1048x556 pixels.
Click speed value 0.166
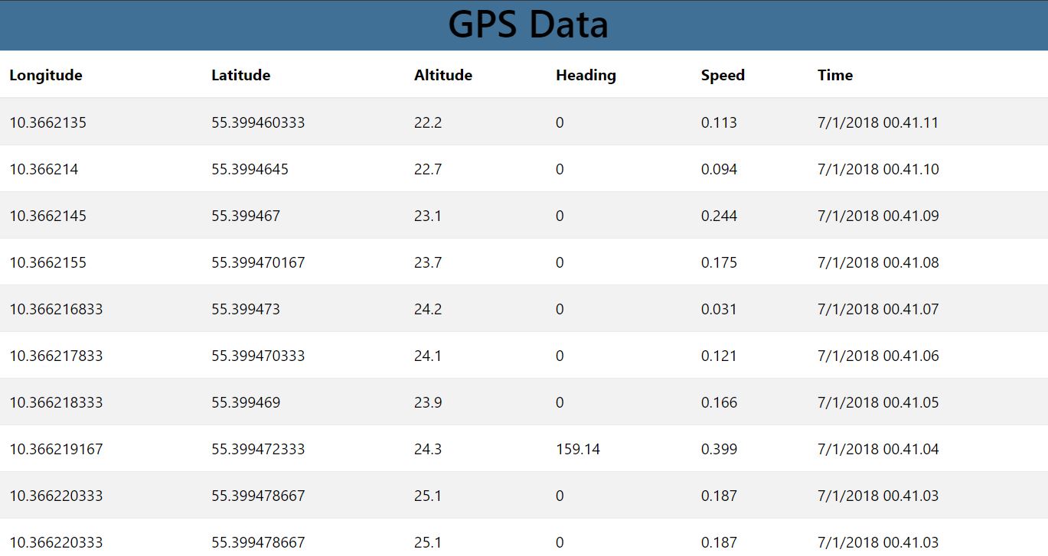719,402
